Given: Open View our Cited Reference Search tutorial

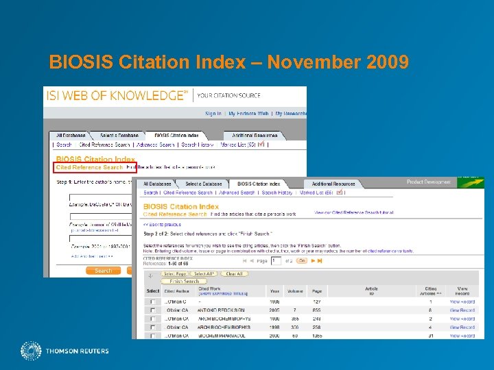Looking at the screenshot, I should point(354,212).
